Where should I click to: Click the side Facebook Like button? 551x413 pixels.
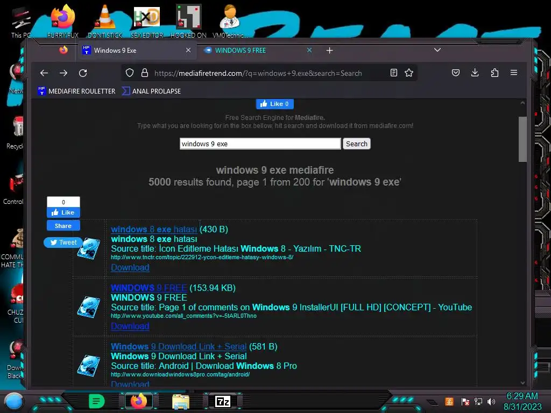[63, 212]
